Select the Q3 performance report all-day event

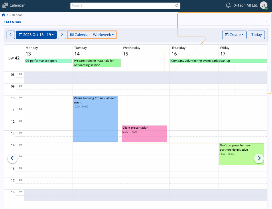click(x=48, y=61)
